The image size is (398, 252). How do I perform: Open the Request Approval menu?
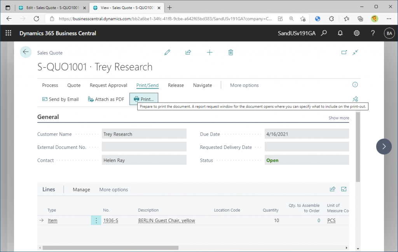click(108, 85)
